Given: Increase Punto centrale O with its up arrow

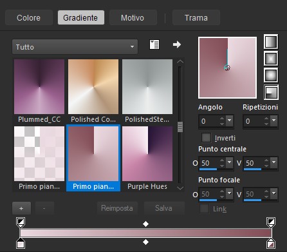Looking at the screenshot, I should (222, 160).
